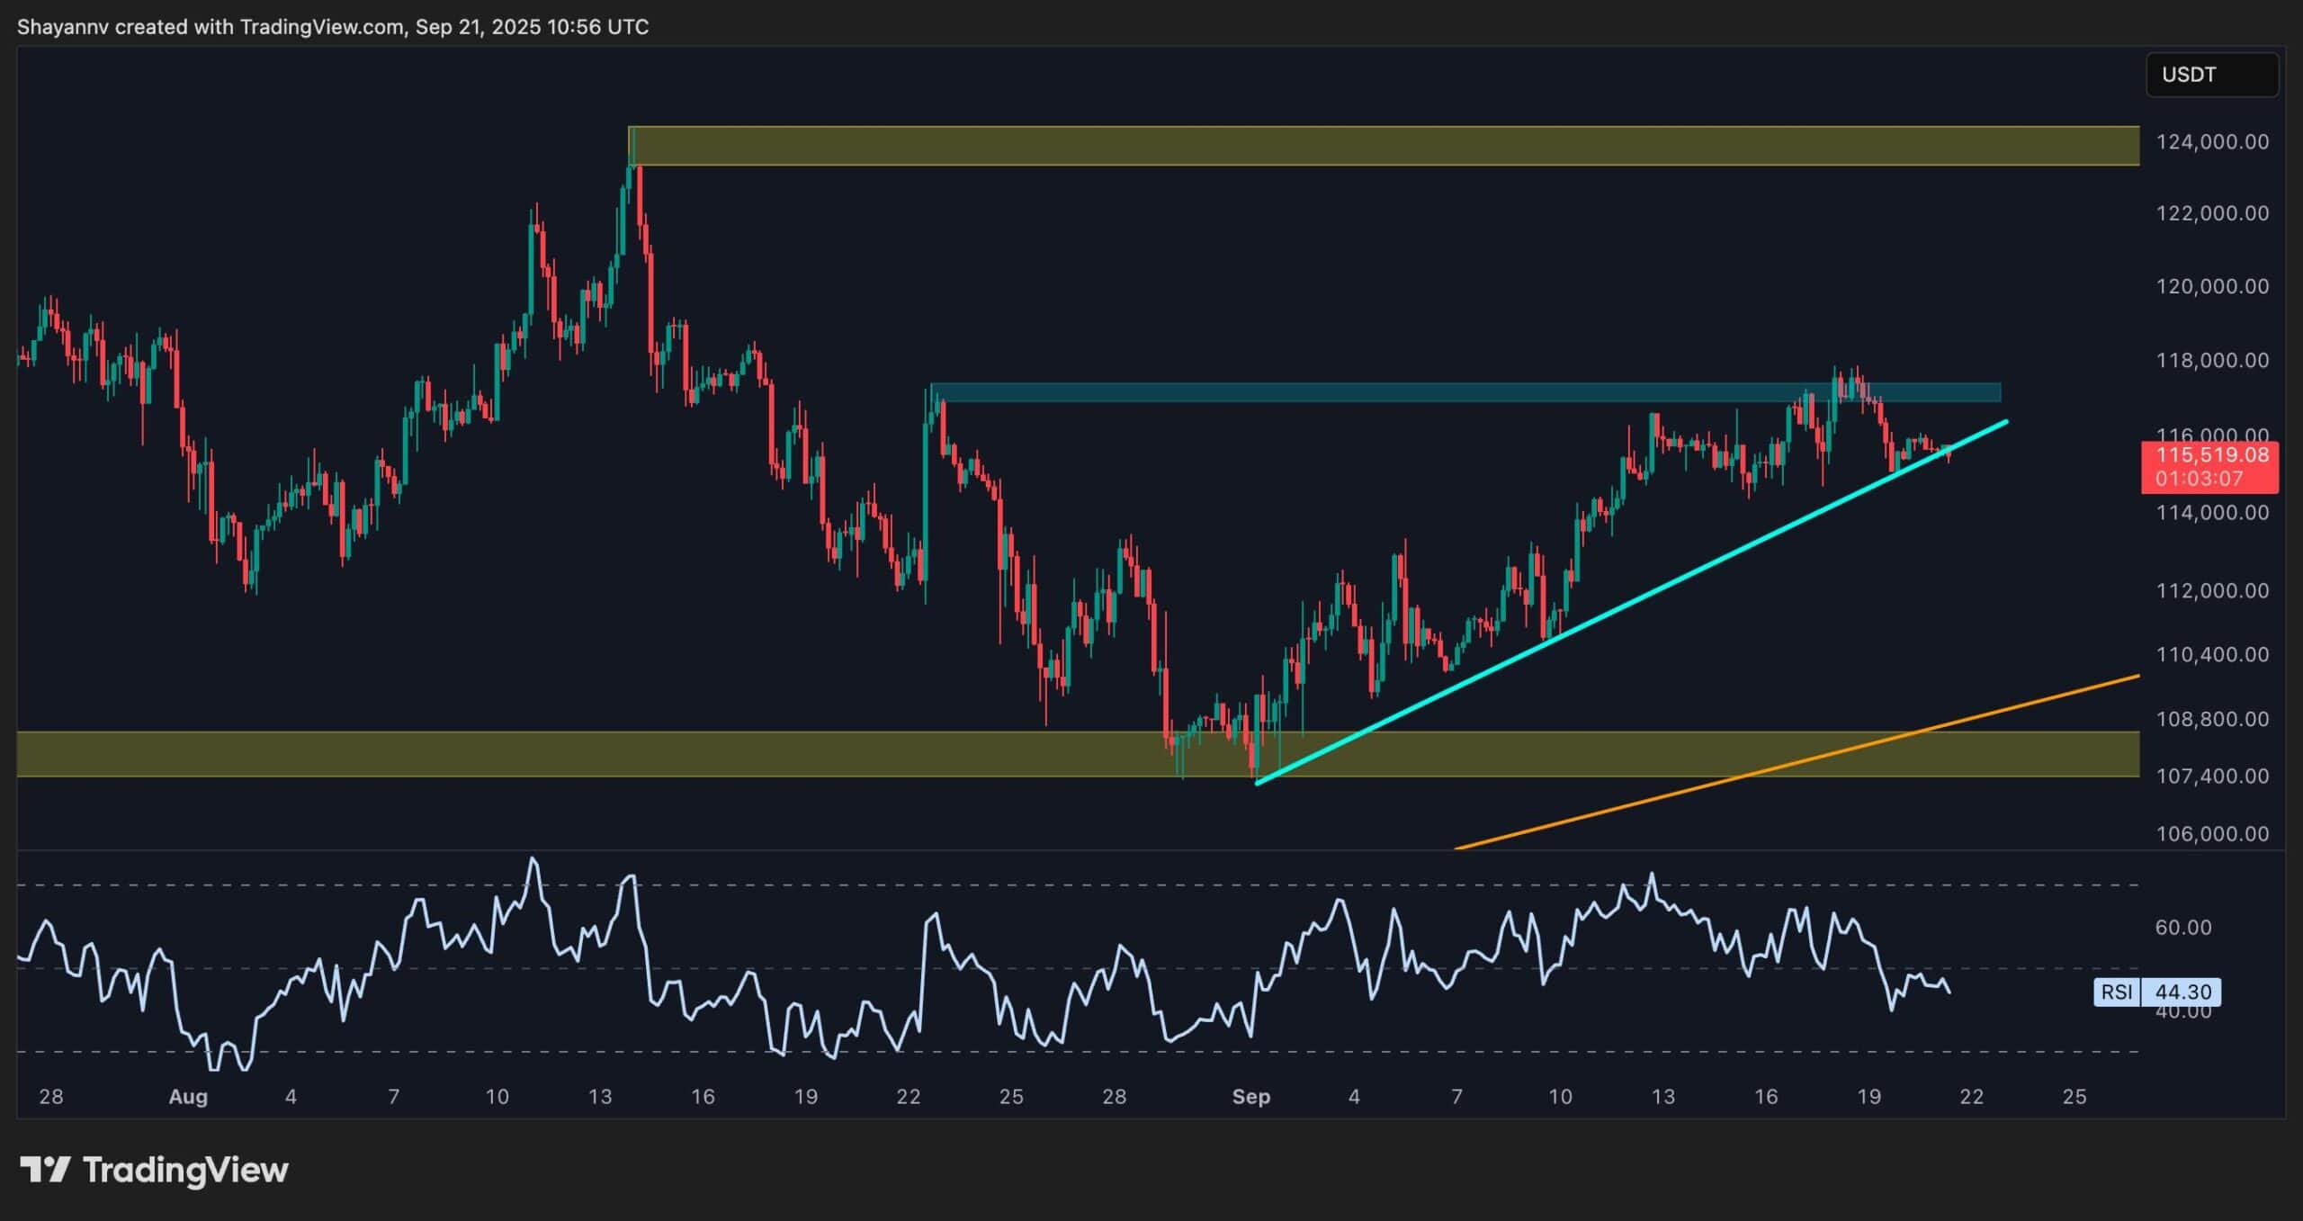Click the Sep label on time axis
2303x1221 pixels.
[x=1250, y=1097]
